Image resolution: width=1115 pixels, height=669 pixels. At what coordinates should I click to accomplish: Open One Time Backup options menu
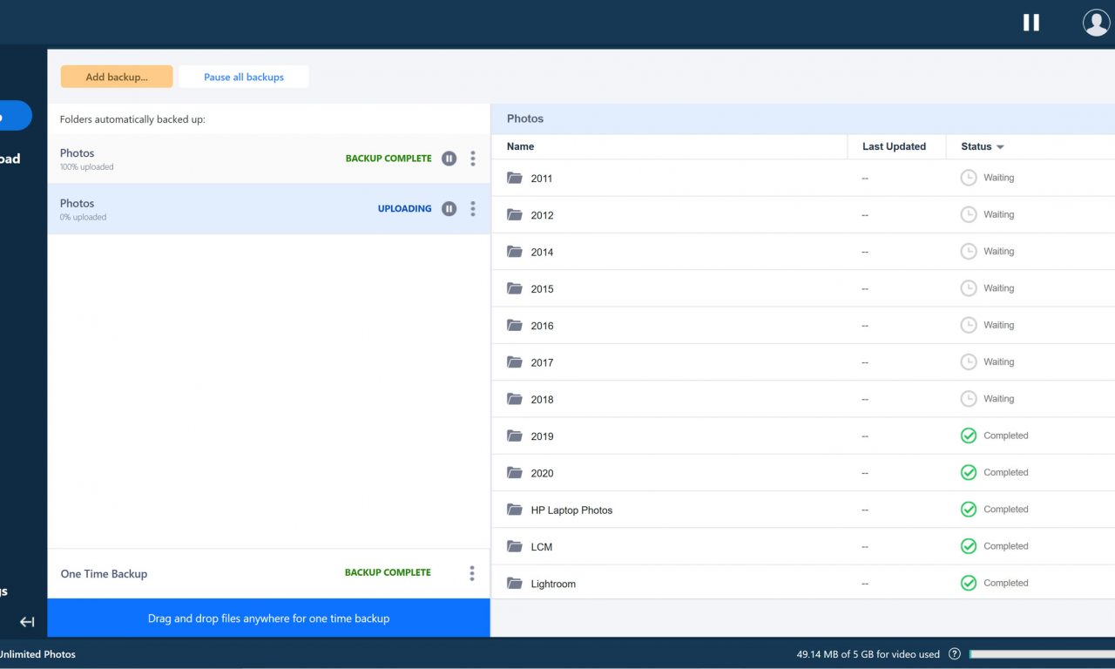click(472, 573)
